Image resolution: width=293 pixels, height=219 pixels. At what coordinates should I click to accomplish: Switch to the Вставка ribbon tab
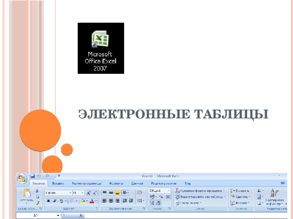point(58,183)
